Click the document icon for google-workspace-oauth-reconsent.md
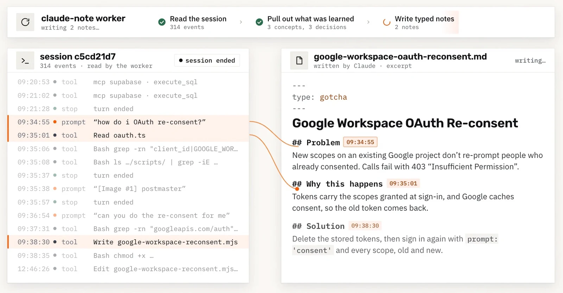563x293 pixels. pos(299,61)
